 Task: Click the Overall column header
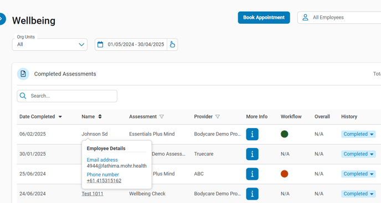point(322,116)
